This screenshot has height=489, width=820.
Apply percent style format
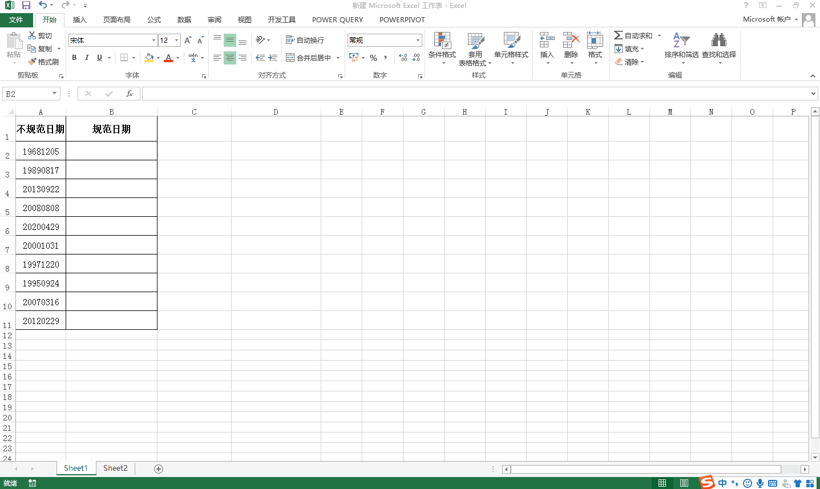click(x=373, y=58)
